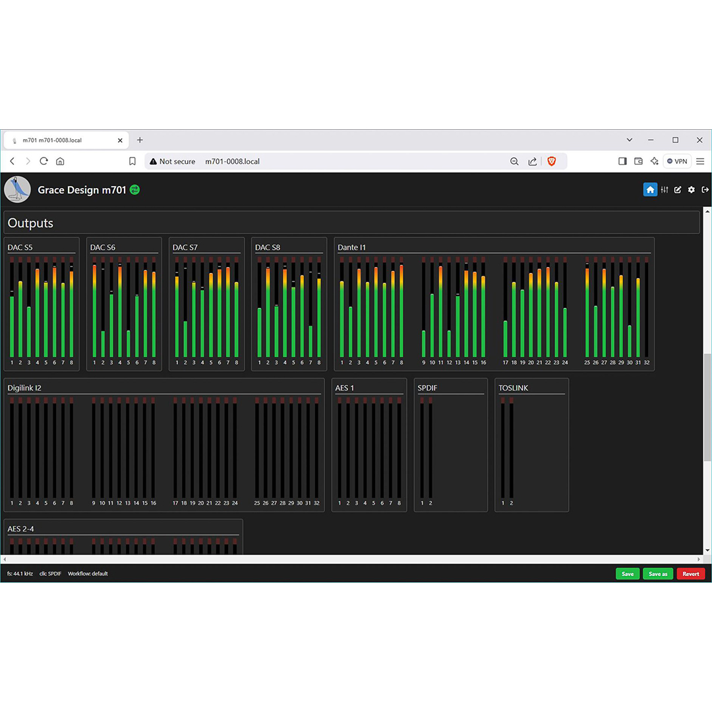Click the logout arrow icon
The width and height of the screenshot is (712, 712).
point(705,190)
